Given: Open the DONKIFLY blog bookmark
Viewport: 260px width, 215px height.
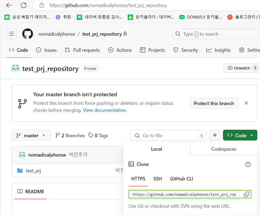Looking at the screenshot, I should [200, 17].
